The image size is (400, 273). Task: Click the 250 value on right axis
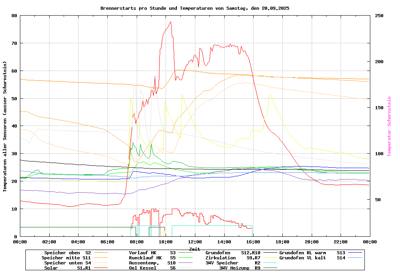pos(379,16)
